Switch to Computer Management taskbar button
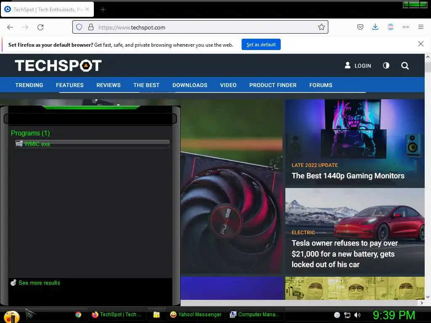 [x=255, y=315]
